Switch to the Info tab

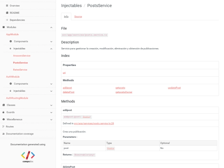pos(66,17)
